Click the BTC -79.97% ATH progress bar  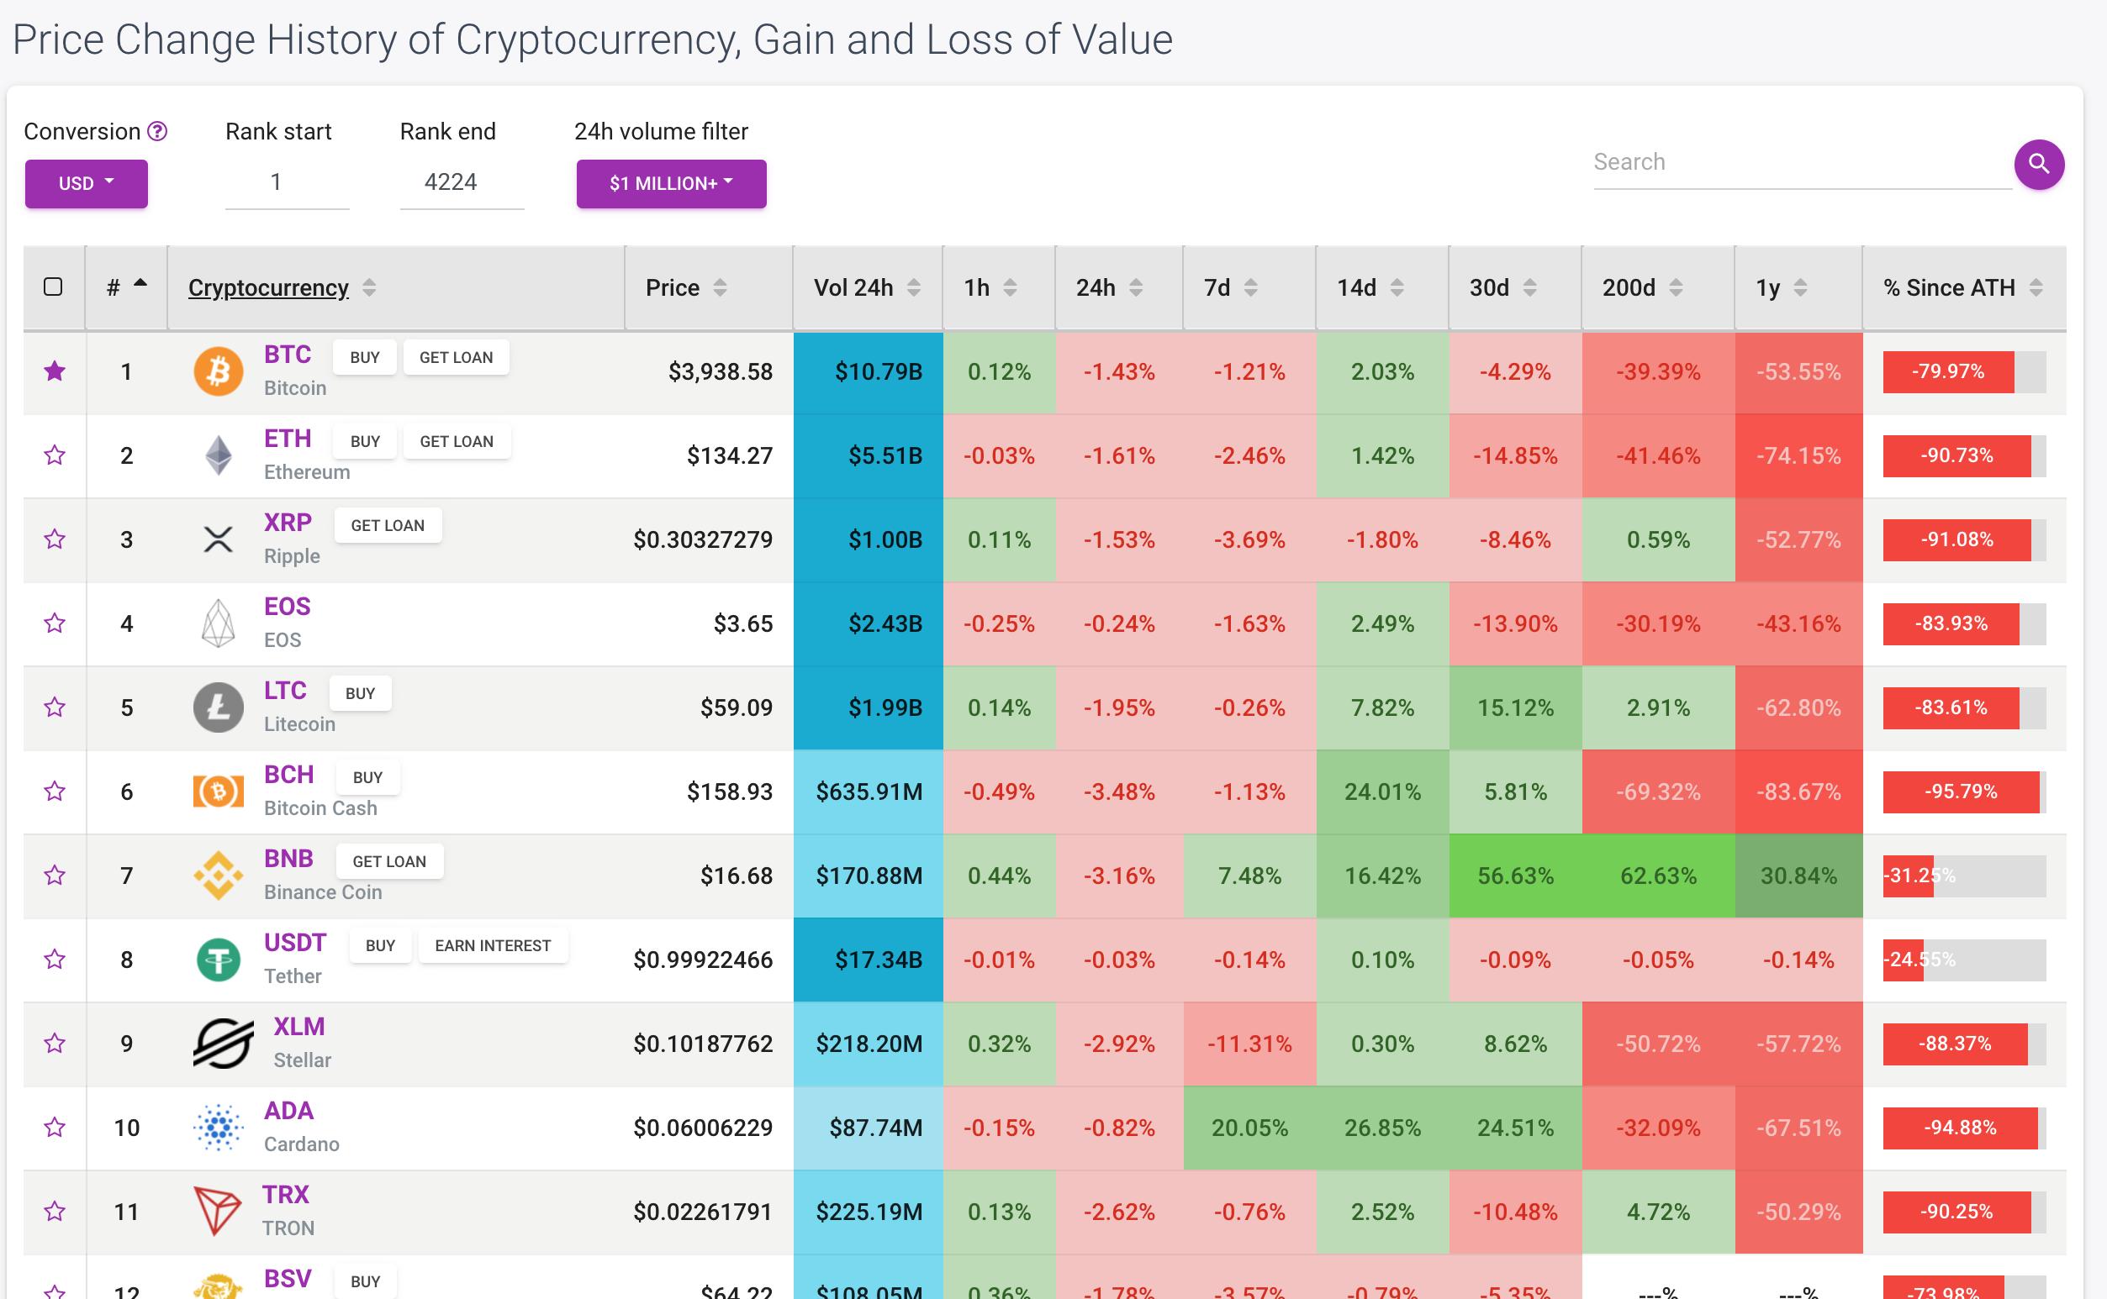pos(1964,371)
